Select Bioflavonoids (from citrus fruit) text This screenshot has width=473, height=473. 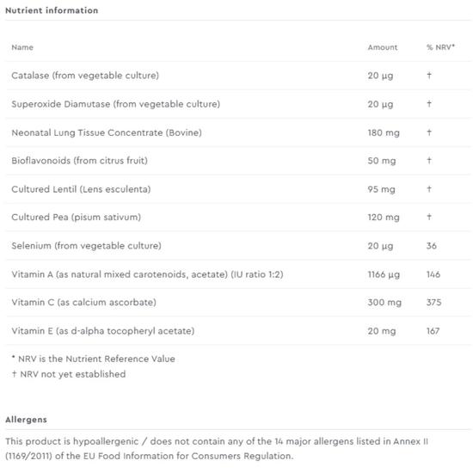(x=80, y=161)
